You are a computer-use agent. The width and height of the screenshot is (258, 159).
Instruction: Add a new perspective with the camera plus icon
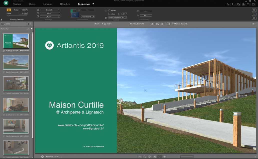point(3,24)
